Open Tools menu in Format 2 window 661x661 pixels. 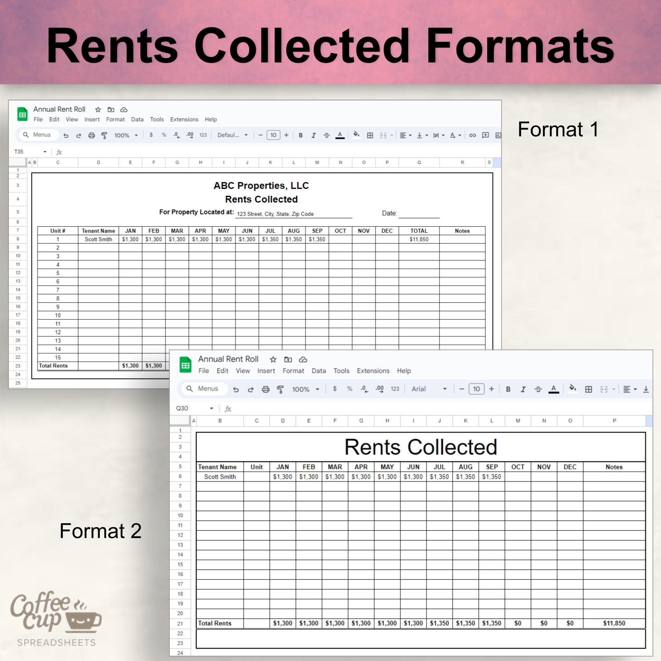point(341,370)
